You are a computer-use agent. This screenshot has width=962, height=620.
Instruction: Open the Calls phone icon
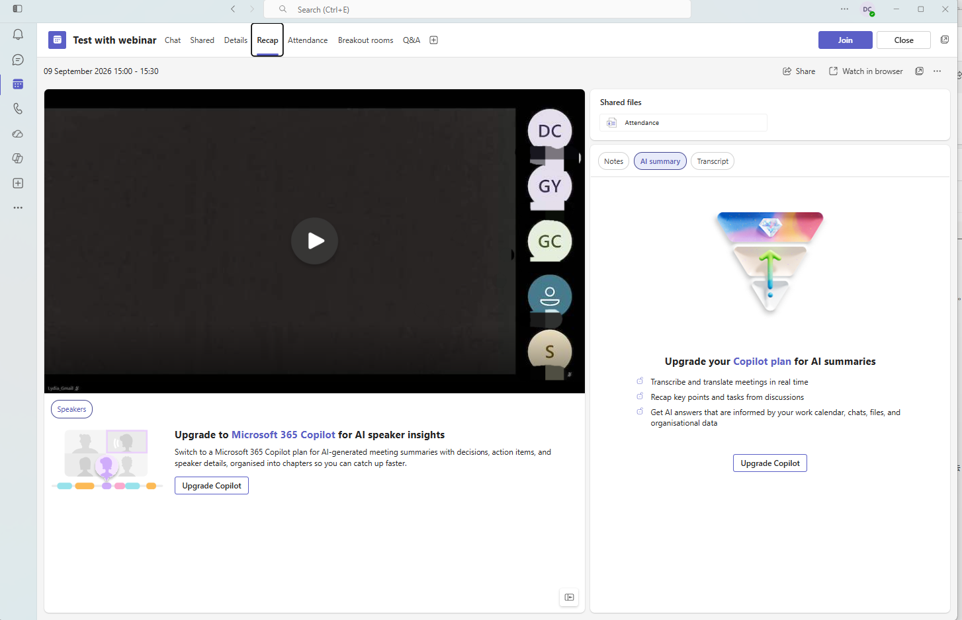pyautogui.click(x=18, y=109)
